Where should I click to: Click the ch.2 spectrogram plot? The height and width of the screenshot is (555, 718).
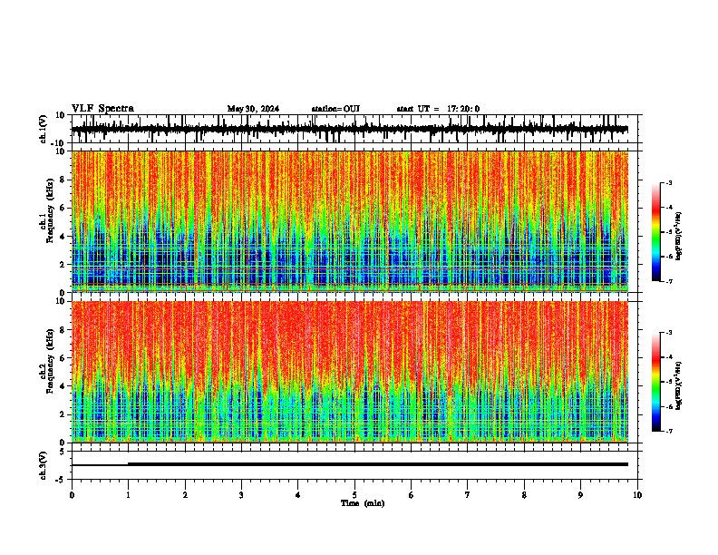[x=350, y=372]
